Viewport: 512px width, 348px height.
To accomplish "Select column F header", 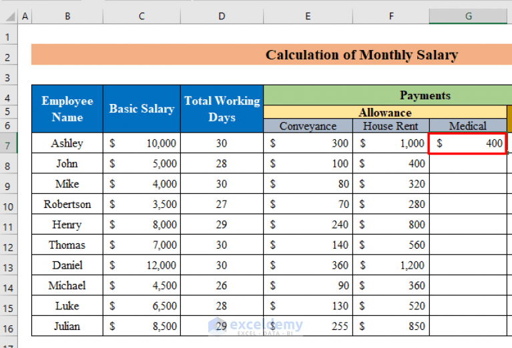I will (x=391, y=16).
